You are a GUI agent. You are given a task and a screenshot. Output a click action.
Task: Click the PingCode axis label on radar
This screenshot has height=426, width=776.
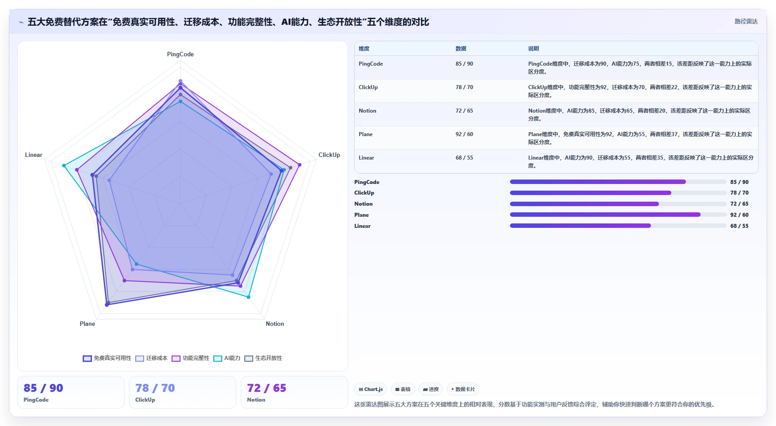click(180, 55)
